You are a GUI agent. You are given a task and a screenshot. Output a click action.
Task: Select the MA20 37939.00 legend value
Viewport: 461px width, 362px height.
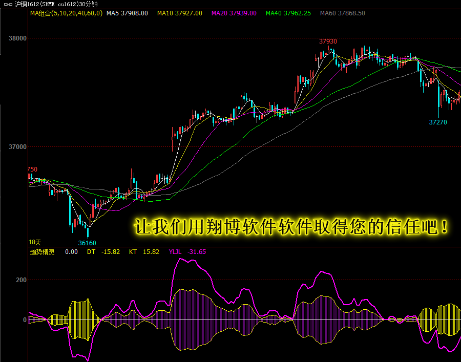point(234,13)
